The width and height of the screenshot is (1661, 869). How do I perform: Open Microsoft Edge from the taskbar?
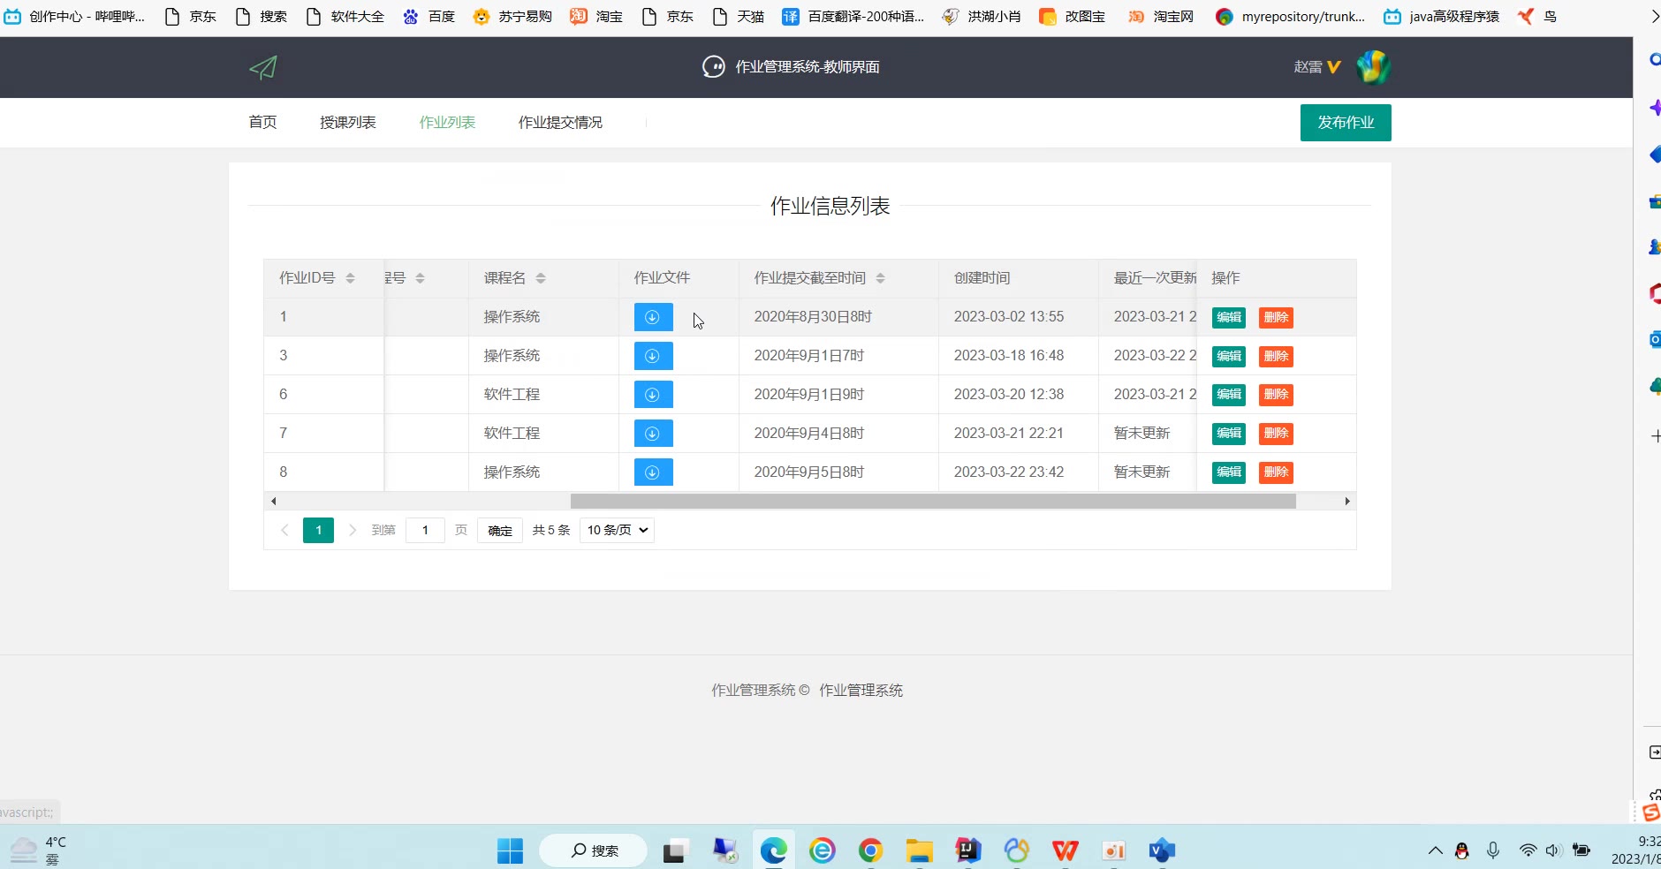774,850
